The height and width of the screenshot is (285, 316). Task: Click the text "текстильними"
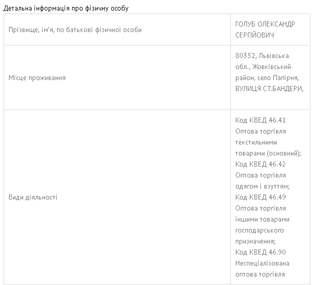(x=256, y=142)
